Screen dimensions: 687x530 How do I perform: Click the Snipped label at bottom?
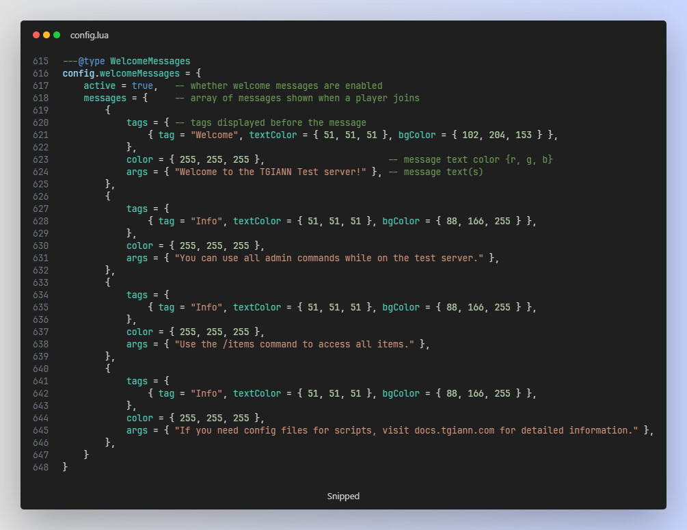343,496
